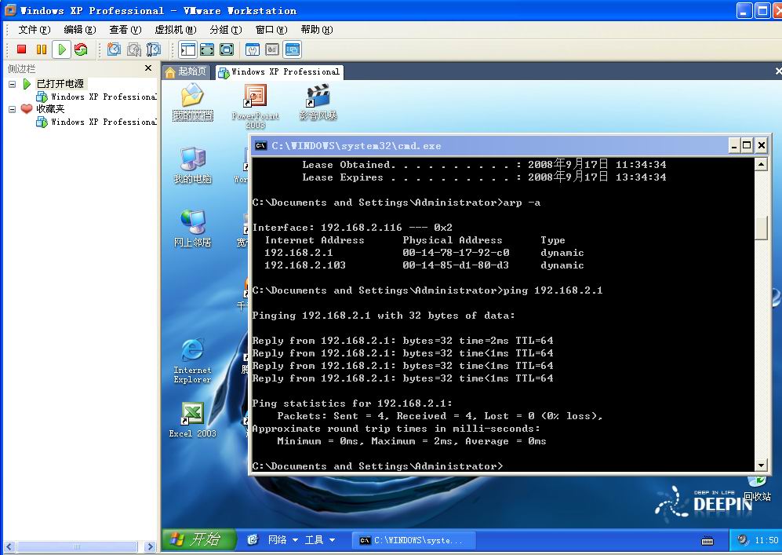Toggle the Show Sidebar toolbar icon

[x=187, y=49]
